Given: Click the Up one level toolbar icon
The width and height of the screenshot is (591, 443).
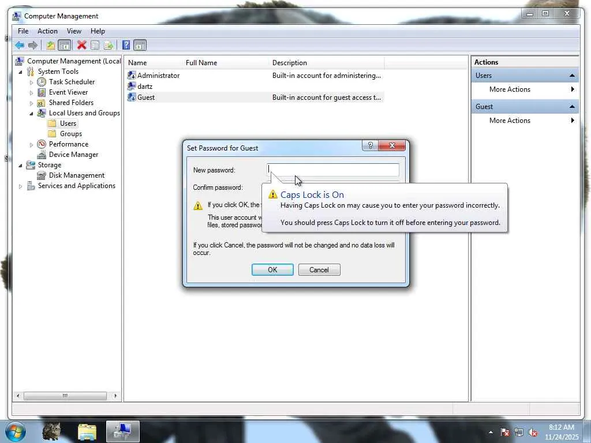Looking at the screenshot, I should (51, 46).
